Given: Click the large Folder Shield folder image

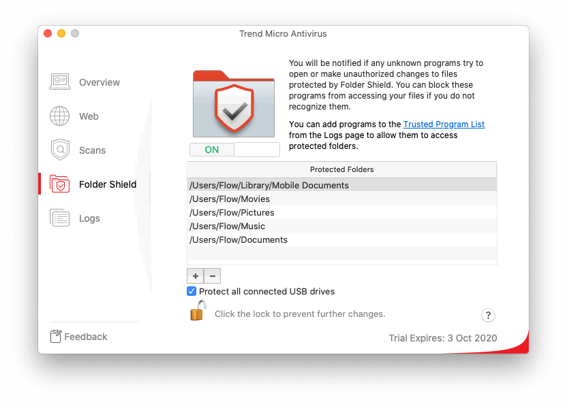Looking at the screenshot, I should (x=234, y=103).
